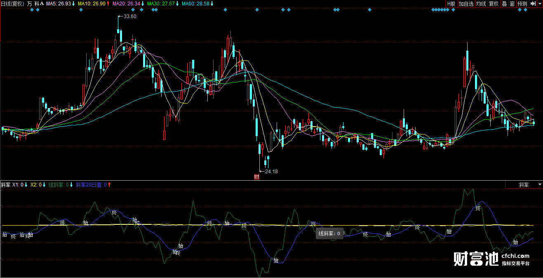
Task: Click the arrow-to-bar icon in top toolbar
Action: click(x=533, y=4)
